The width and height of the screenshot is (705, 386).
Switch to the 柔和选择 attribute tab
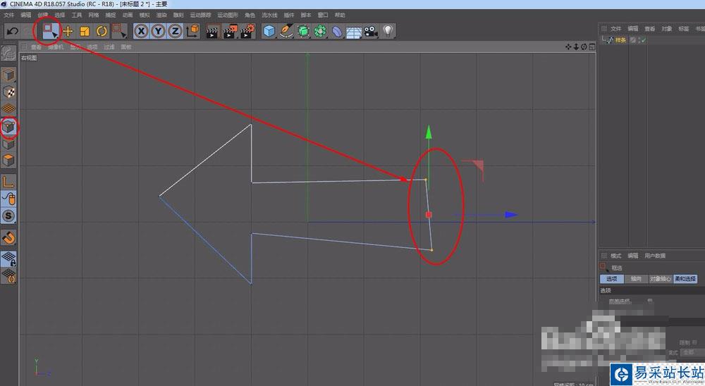pos(685,279)
